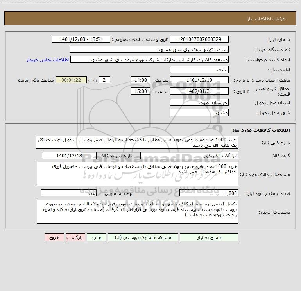The image size is (301, 291).
Task: Click the شهر محل تحویل label
Action: pos(273,113)
